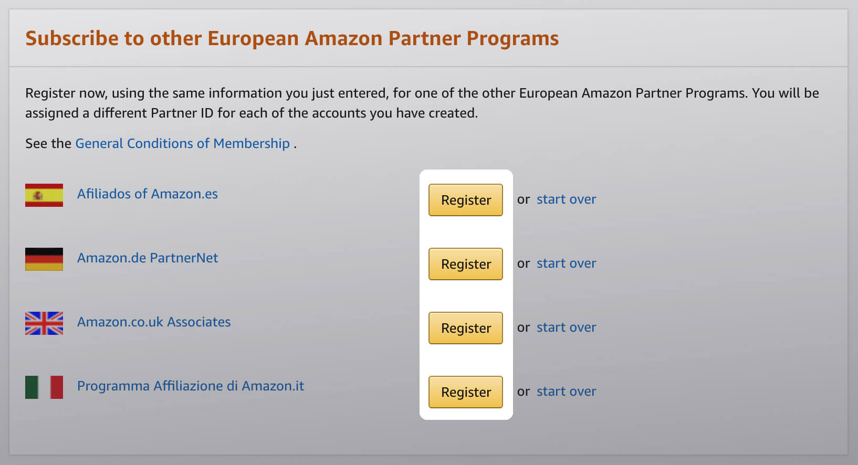Register for the Amazon.es program

pos(466,200)
